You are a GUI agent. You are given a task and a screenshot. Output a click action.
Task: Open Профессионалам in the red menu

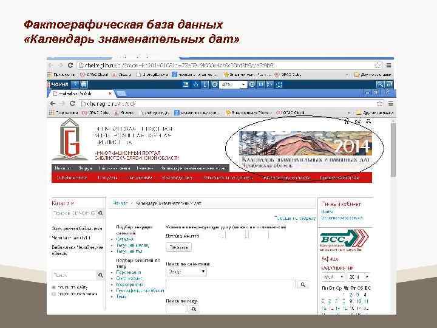(340, 177)
